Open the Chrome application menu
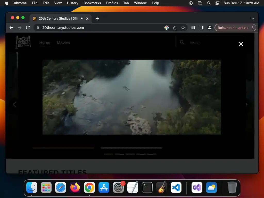This screenshot has width=264, height=198. click(x=20, y=3)
